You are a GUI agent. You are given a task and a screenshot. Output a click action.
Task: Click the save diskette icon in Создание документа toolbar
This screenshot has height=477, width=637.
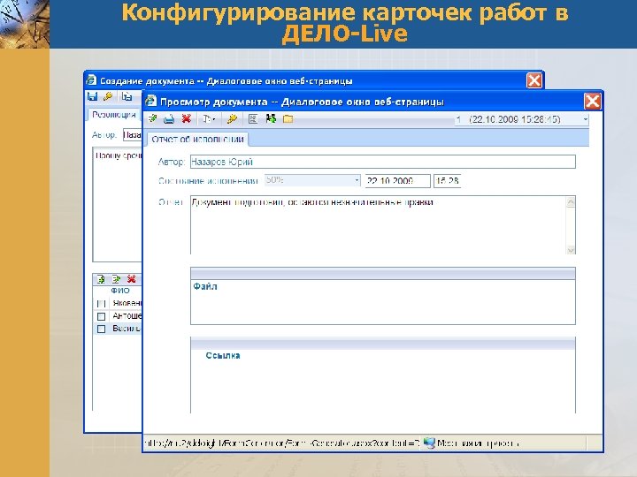click(x=93, y=96)
